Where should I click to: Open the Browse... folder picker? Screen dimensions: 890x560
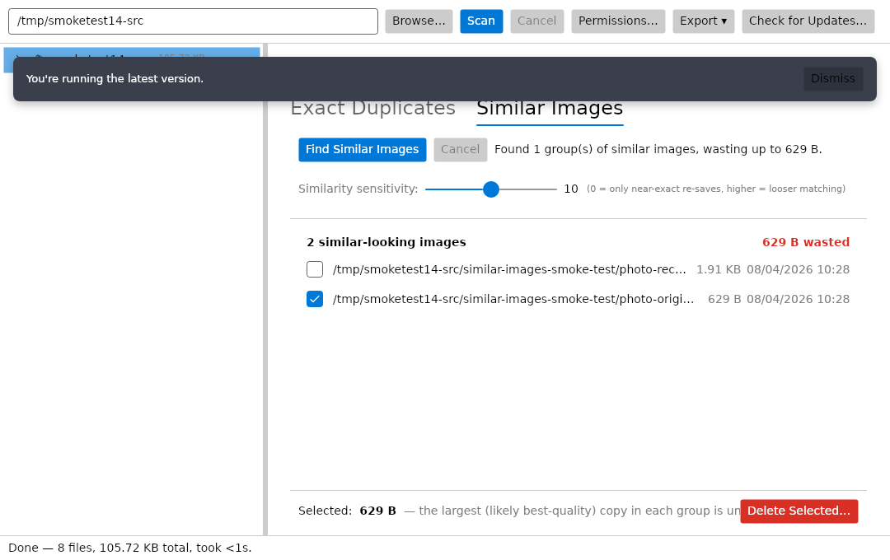[x=419, y=21]
